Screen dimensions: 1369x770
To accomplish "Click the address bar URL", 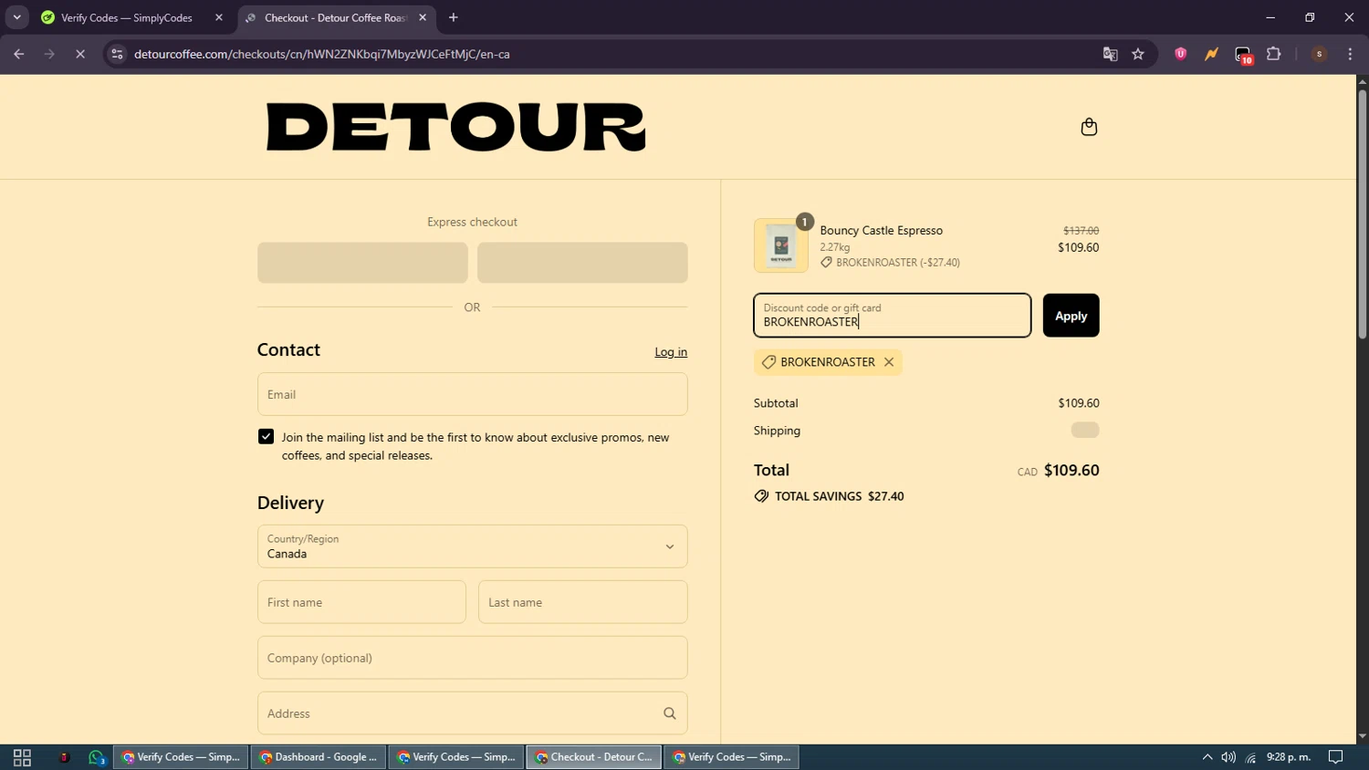I will pos(321,54).
